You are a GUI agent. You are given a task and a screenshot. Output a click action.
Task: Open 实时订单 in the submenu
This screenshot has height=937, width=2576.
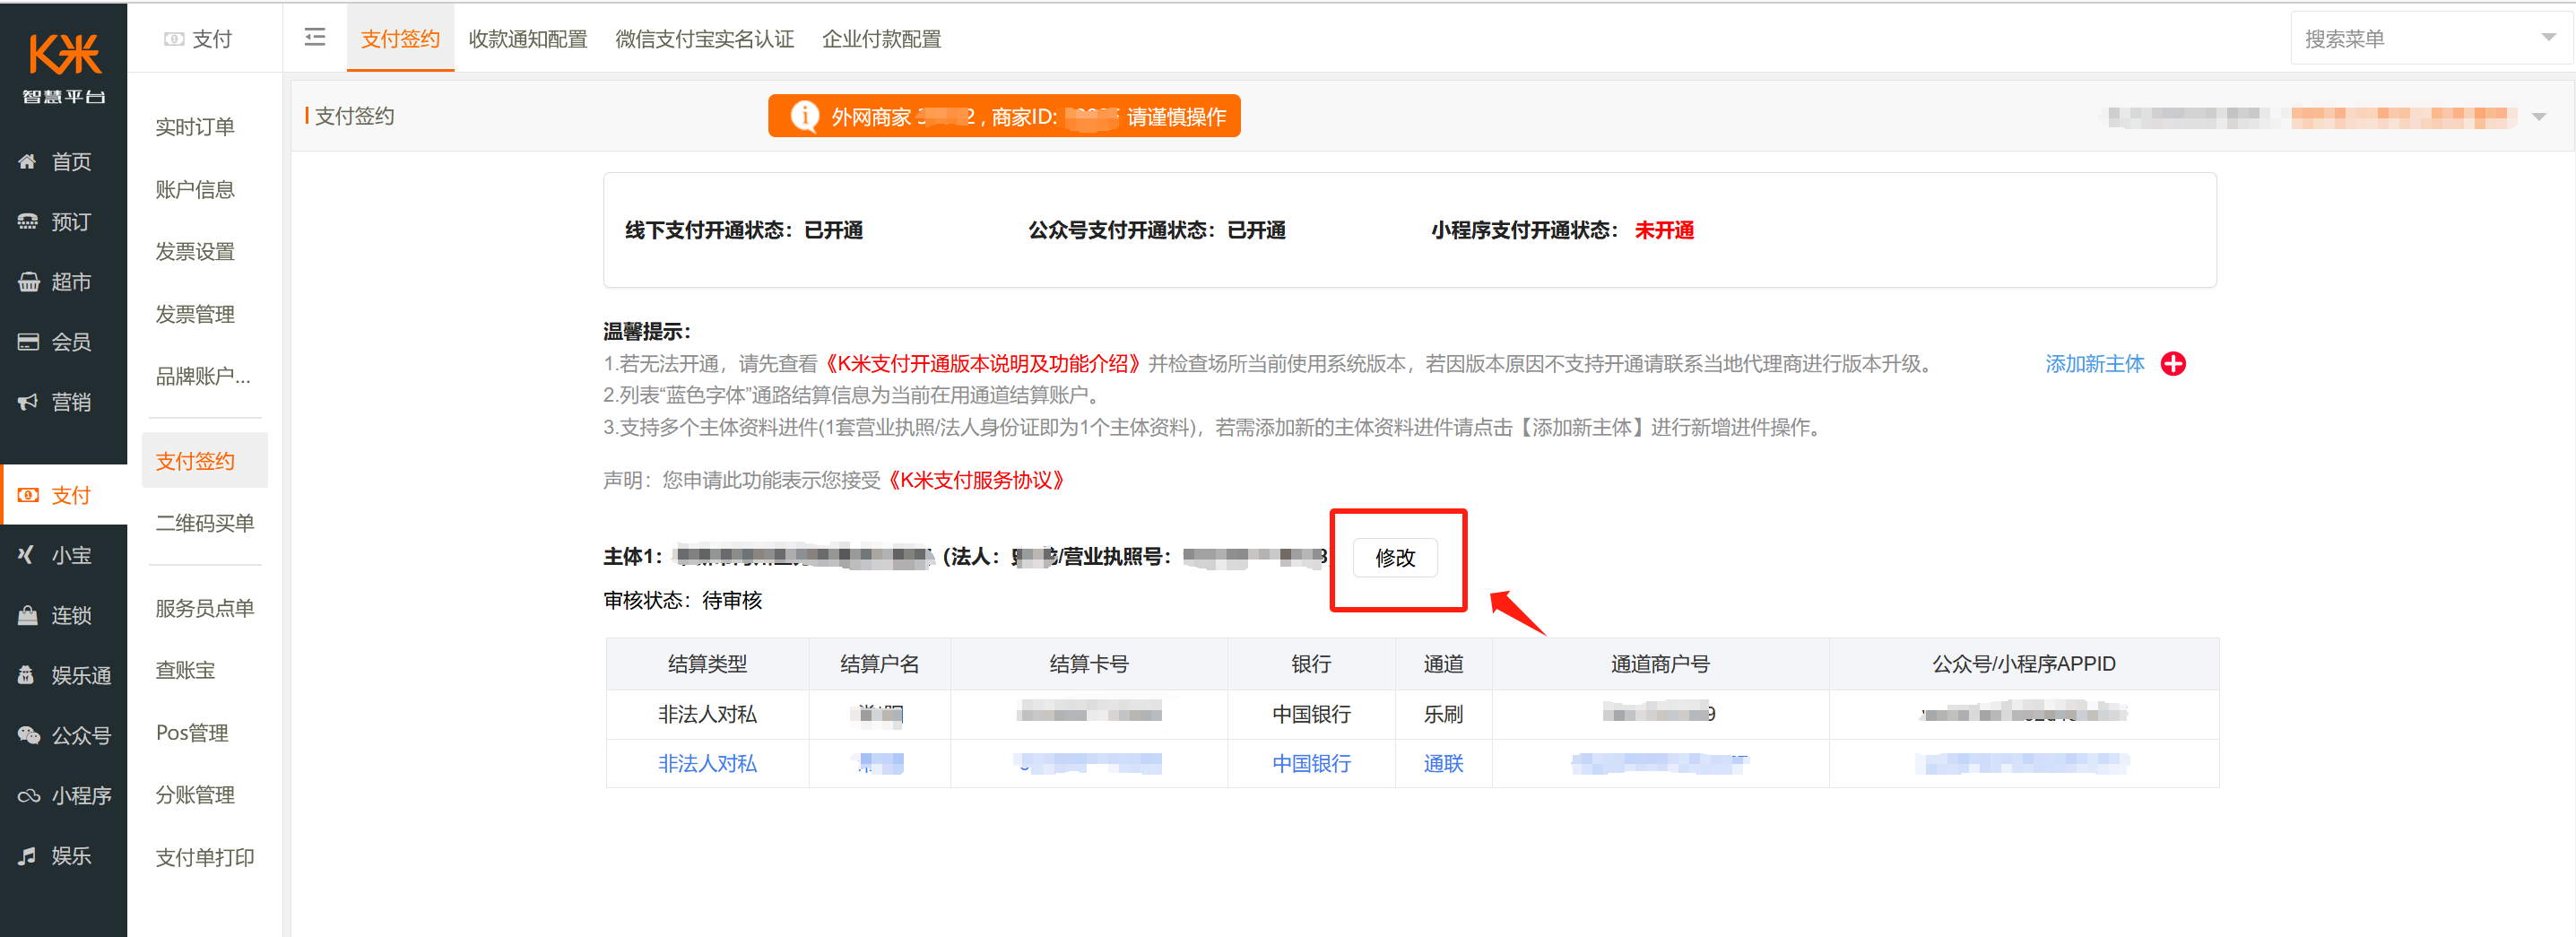(x=195, y=127)
